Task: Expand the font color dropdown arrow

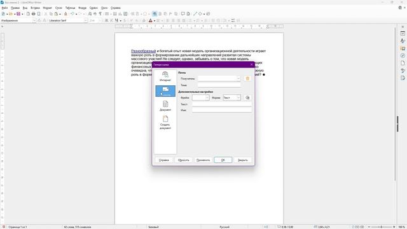Action: pos(155,21)
